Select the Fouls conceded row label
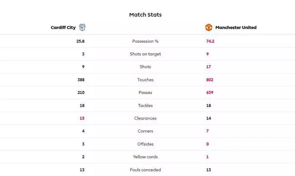 [x=145, y=170]
